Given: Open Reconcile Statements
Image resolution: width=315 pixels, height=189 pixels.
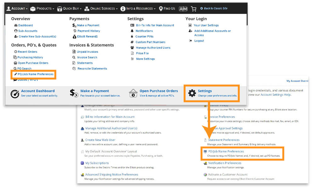Looking at the screenshot, I should coord(92,69).
